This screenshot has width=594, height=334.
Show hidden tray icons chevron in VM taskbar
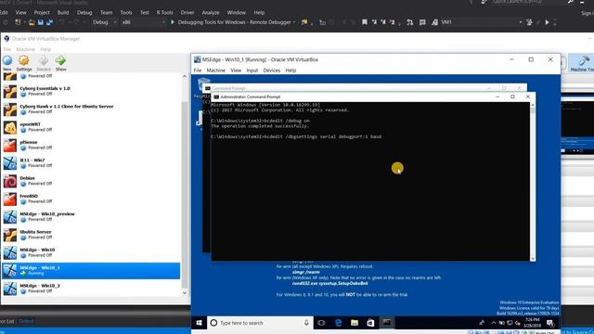(493, 323)
